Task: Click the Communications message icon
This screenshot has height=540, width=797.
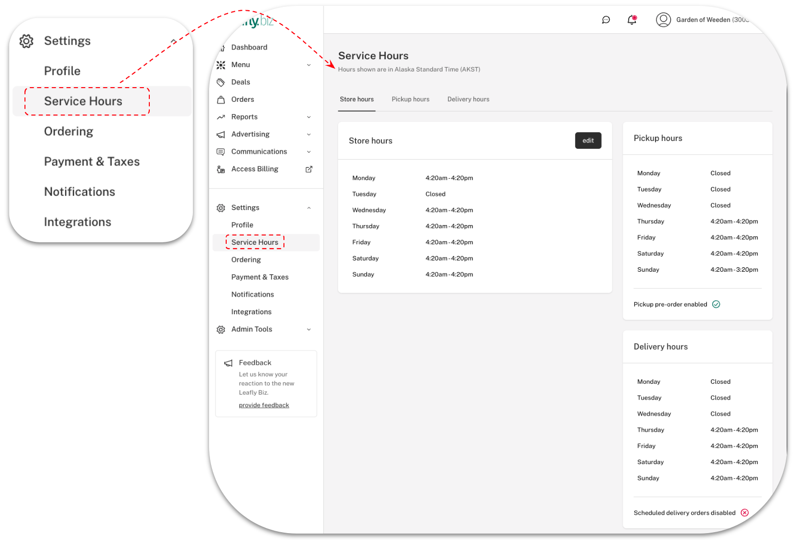Action: pos(221,152)
